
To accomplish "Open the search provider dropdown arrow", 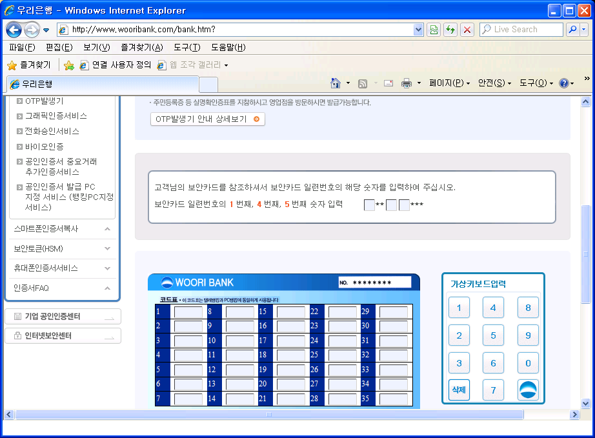I will coord(584,30).
